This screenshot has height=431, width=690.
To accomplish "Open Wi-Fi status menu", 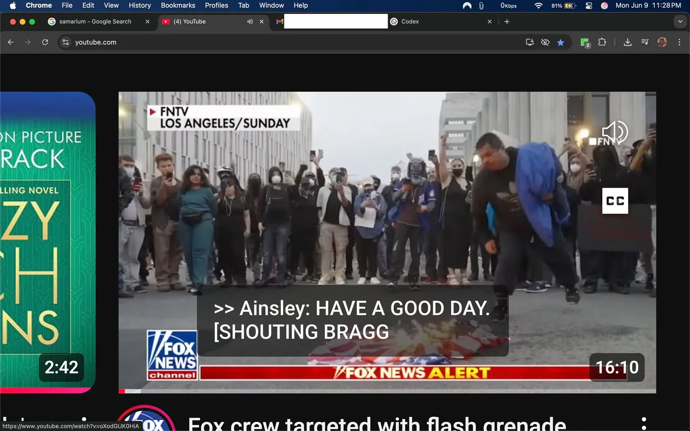I will [x=538, y=5].
